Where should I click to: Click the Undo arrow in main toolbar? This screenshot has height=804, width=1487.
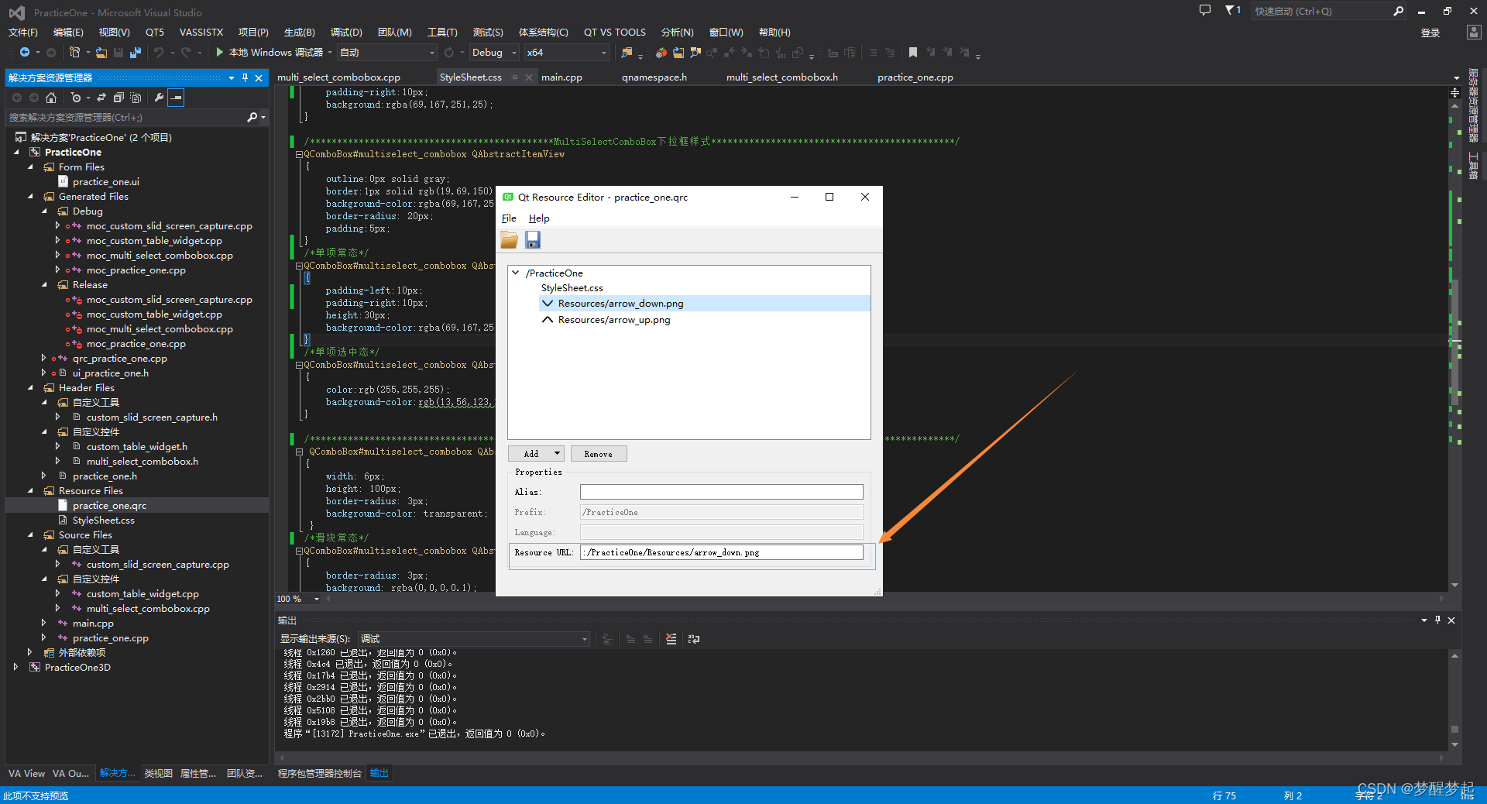[159, 53]
